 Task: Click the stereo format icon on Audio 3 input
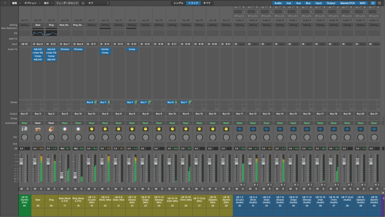point(236,44)
